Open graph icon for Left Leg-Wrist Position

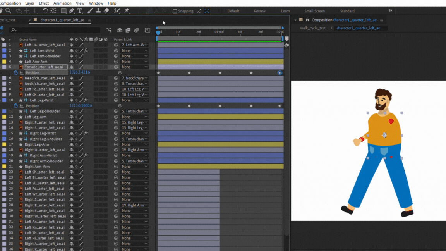coord(22,106)
